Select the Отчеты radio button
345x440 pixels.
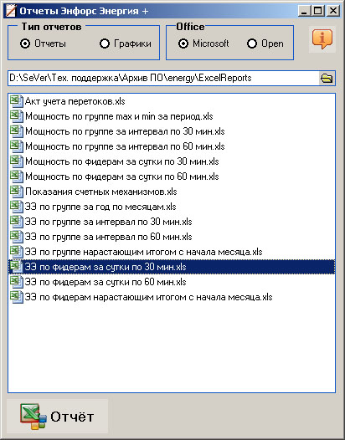click(x=25, y=43)
